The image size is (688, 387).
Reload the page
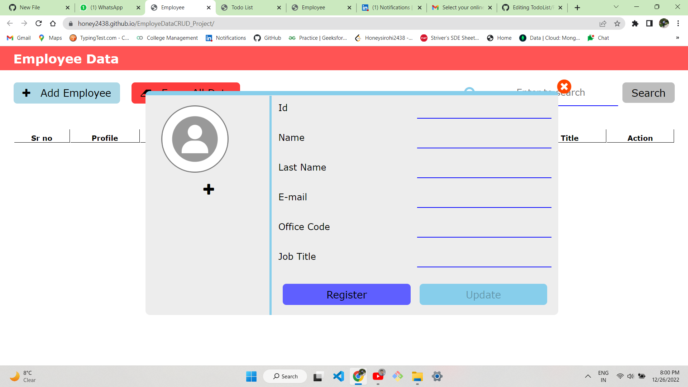(x=39, y=24)
